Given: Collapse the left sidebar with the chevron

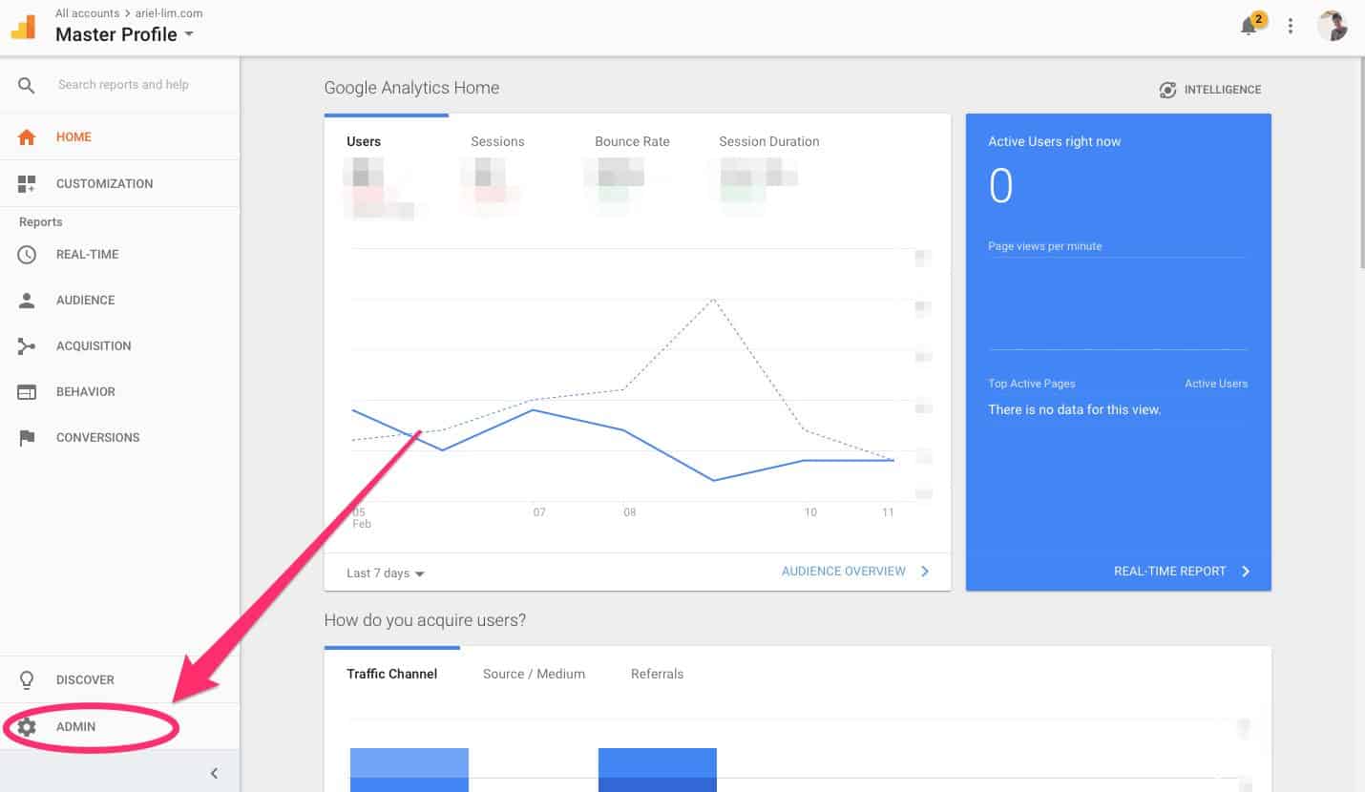Looking at the screenshot, I should tap(214, 773).
